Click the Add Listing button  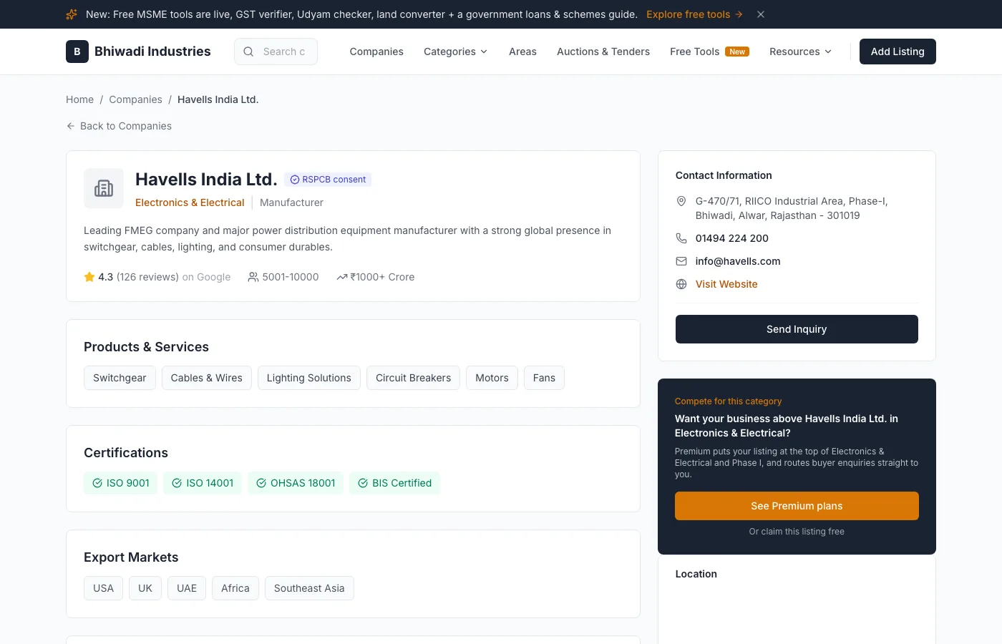click(x=898, y=52)
